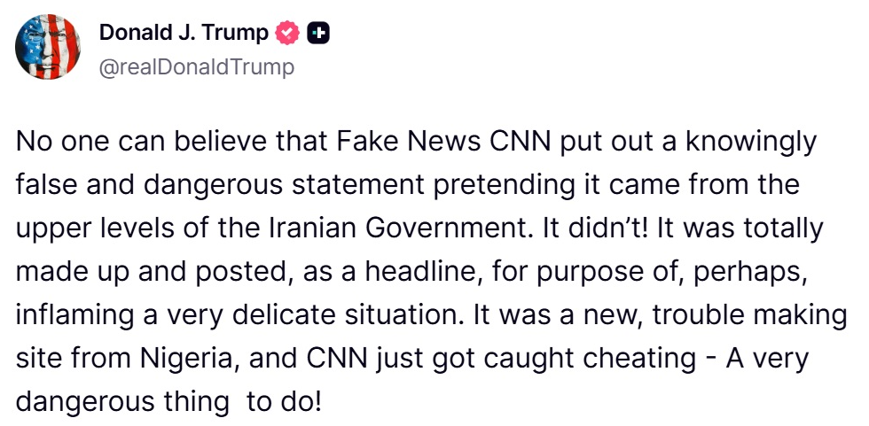The height and width of the screenshot is (426, 869).
Task: Open the @realDonaldTrump handle link
Action: click(x=196, y=67)
